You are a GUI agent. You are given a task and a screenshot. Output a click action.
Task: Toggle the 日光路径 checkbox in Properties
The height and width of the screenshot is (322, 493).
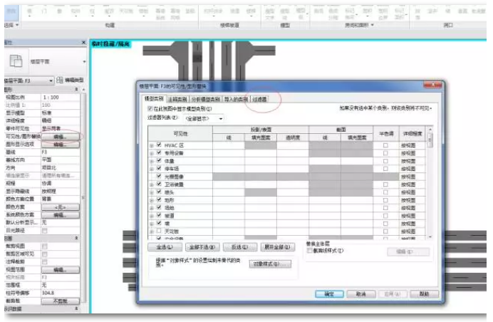point(45,231)
